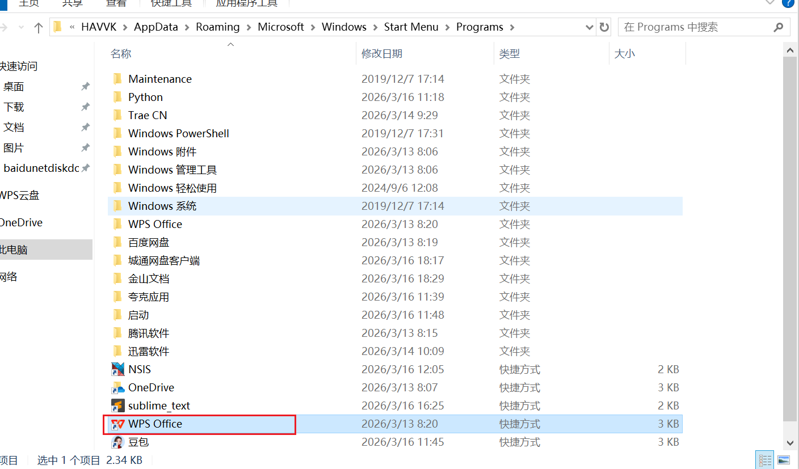The height and width of the screenshot is (469, 799).
Task: Select the Python folder row
Action: tap(145, 98)
